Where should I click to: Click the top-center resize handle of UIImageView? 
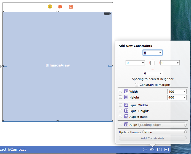tap(58, 11)
